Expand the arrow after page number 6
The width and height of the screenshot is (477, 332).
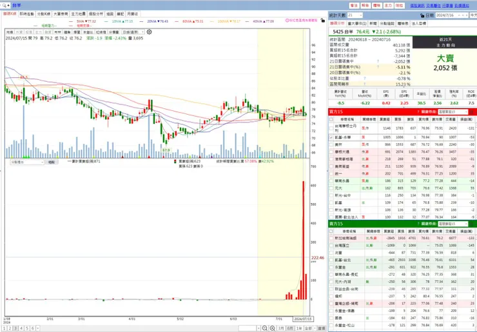pyautogui.click(x=37, y=328)
